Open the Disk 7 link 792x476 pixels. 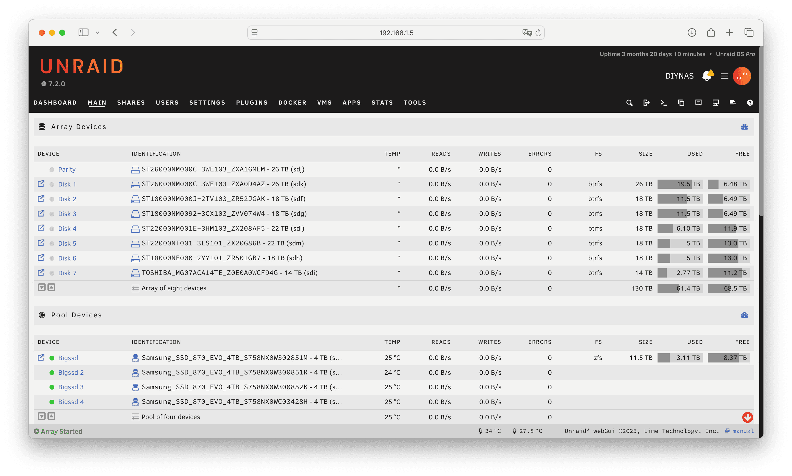67,273
